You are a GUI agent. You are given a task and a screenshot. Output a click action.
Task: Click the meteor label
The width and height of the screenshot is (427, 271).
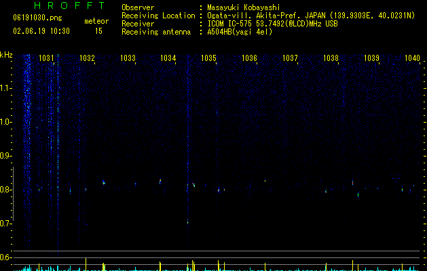coord(96,21)
